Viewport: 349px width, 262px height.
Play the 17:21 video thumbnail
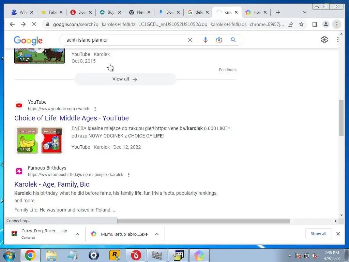(40, 56)
